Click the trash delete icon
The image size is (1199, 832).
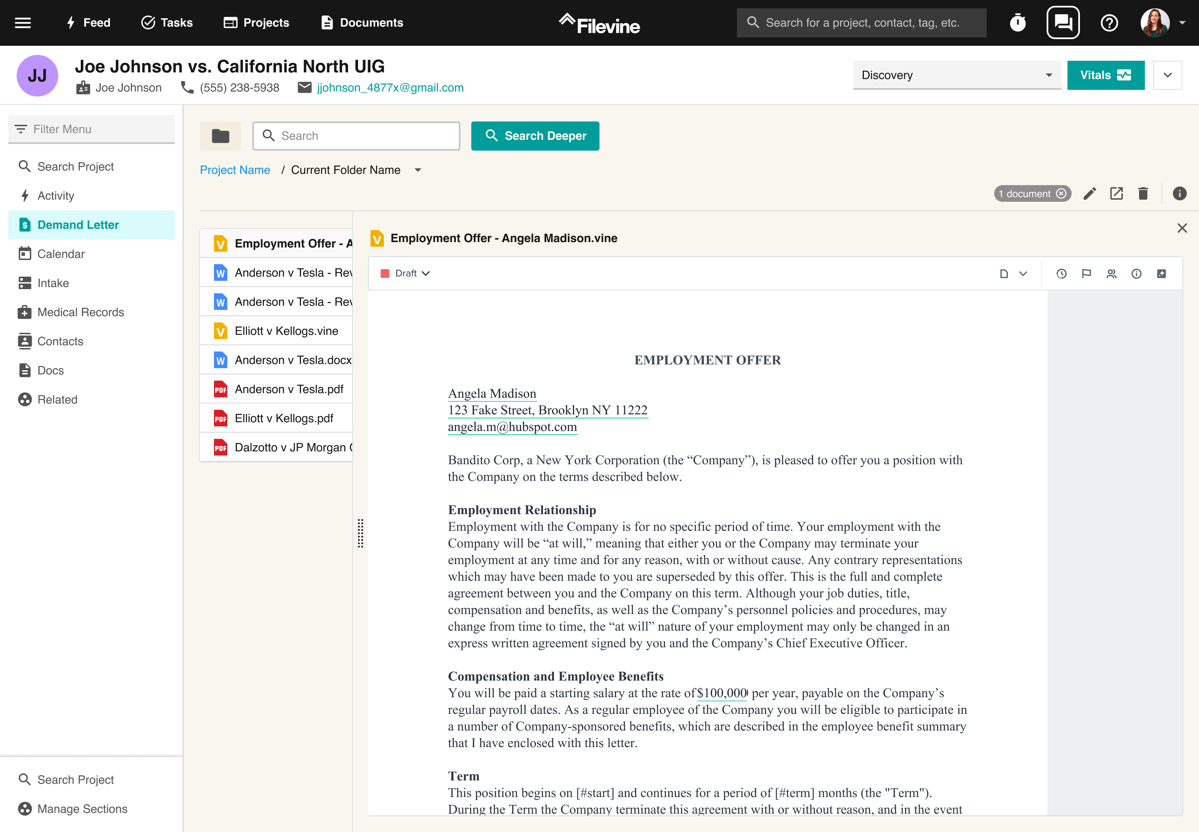(1143, 193)
